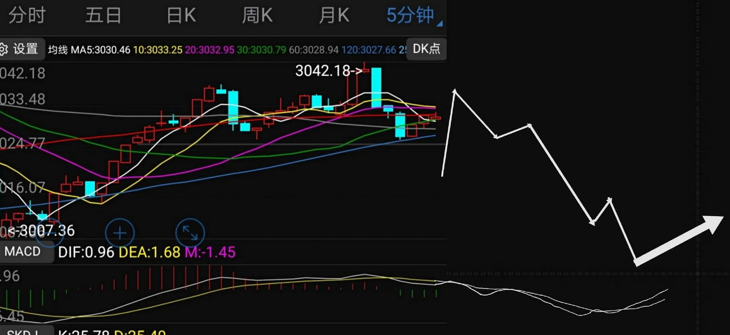
Task: Open the 月K monthly chart
Action: coord(334,15)
